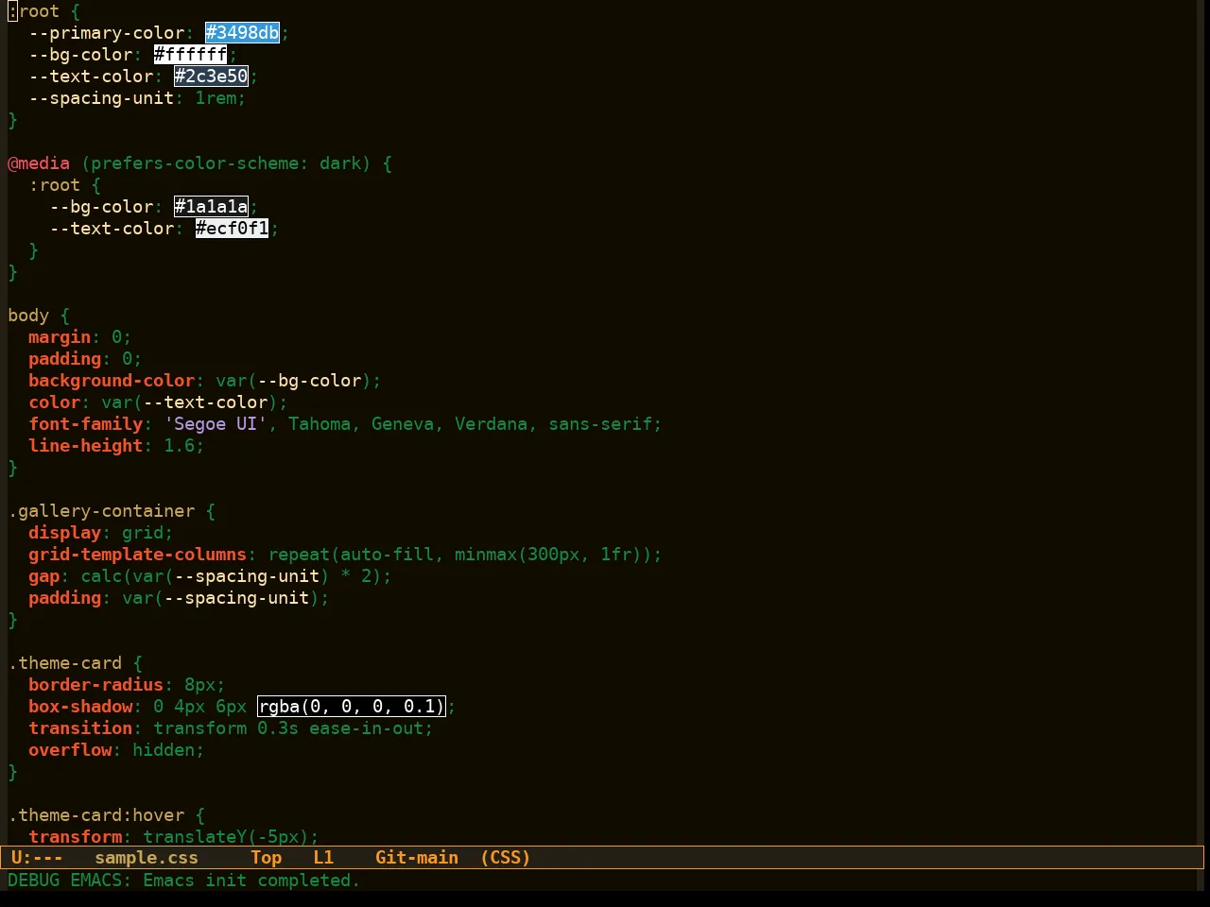The height and width of the screenshot is (907, 1210).
Task: Click the 'Segoe UI' font string
Action: click(216, 424)
